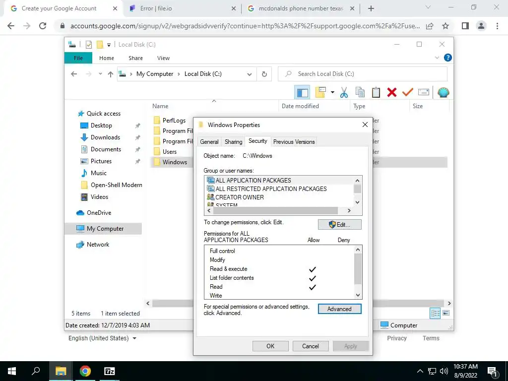The width and height of the screenshot is (508, 381).
Task: Expand address bar history dropdown
Action: [249, 74]
